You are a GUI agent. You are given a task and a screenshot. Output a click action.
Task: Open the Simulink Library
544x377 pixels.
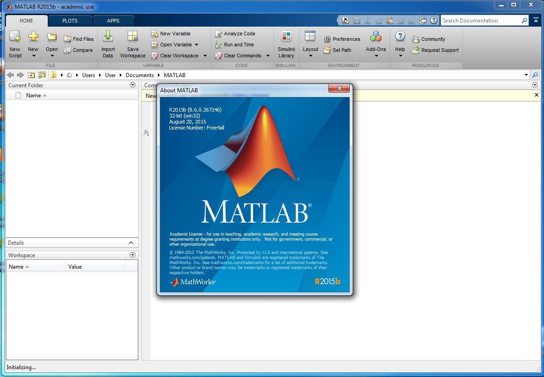(286, 45)
